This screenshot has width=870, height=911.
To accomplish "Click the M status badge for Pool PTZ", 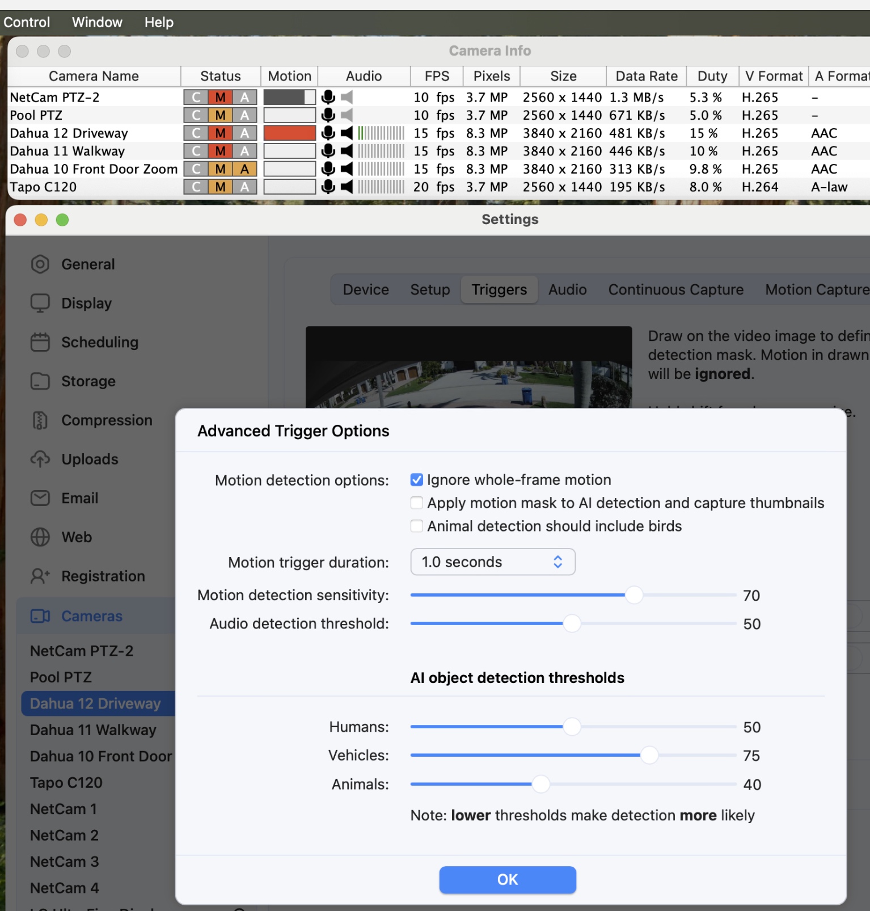I will (x=220, y=115).
